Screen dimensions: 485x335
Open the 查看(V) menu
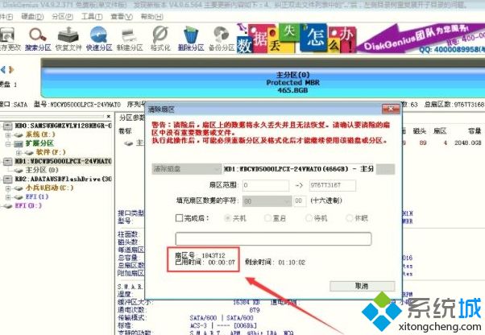[122, 16]
